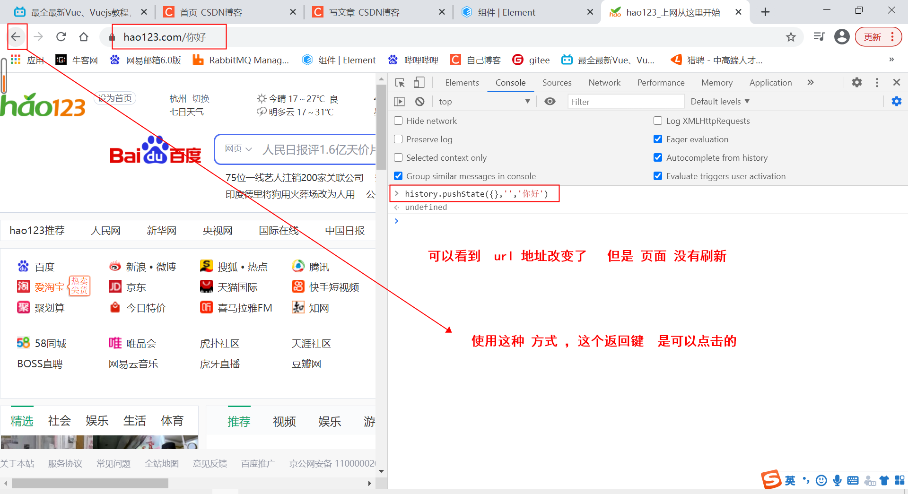Enable the Preserve log checkbox
908x494 pixels.
pyautogui.click(x=398, y=139)
